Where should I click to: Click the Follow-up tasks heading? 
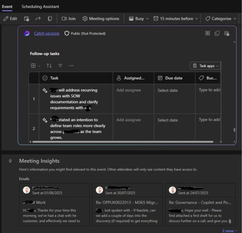(45, 54)
